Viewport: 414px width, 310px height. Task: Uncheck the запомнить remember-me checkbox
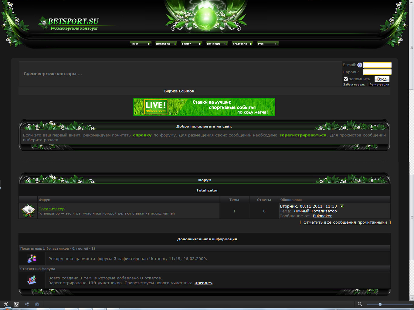point(346,79)
